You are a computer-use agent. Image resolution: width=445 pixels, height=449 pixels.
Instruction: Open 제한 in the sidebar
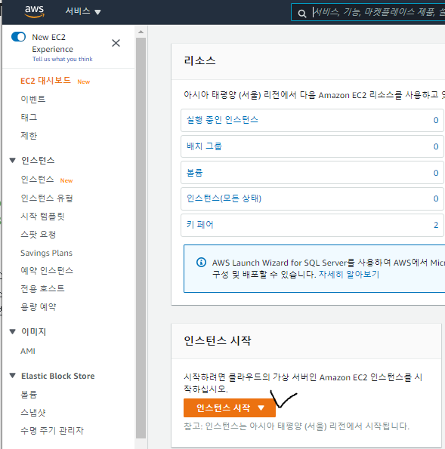[x=29, y=135]
